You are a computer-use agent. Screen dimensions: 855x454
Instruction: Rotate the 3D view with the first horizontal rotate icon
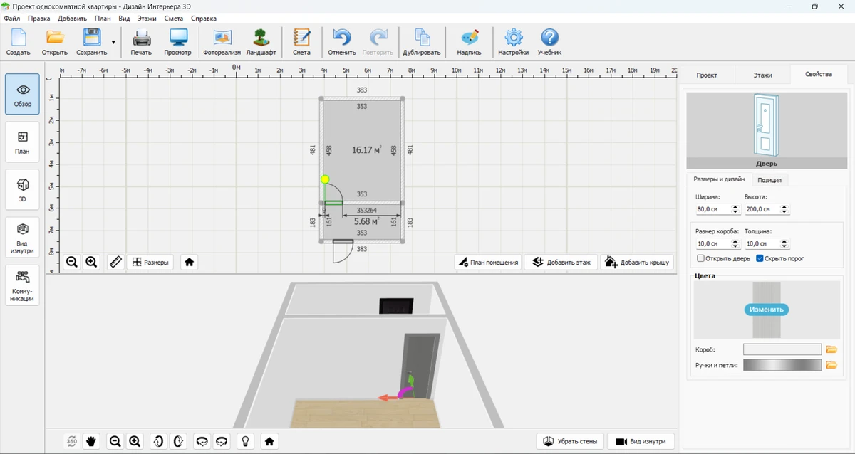click(x=202, y=441)
